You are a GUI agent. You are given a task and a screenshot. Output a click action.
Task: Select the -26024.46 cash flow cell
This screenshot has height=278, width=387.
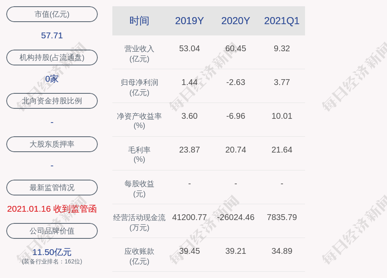tap(236, 217)
